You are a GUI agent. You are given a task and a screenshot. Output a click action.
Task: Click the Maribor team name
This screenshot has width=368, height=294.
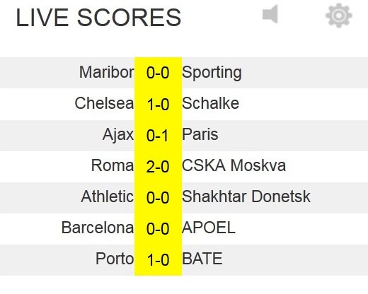pos(107,72)
